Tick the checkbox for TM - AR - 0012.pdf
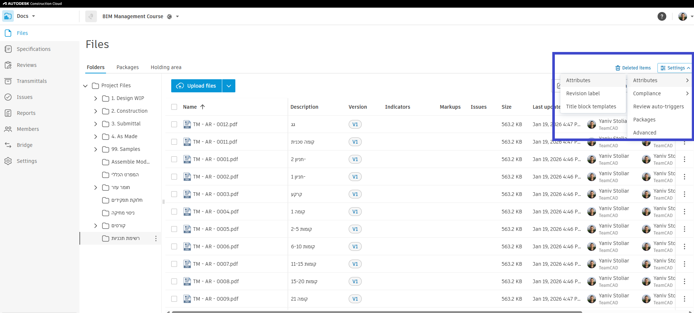The height and width of the screenshot is (313, 694). pyautogui.click(x=174, y=124)
